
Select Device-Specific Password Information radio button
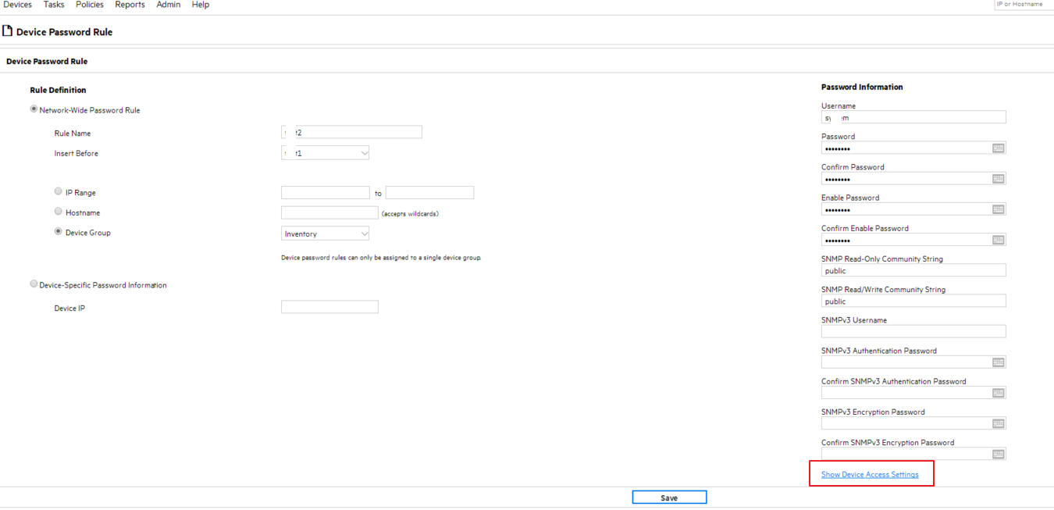34,284
